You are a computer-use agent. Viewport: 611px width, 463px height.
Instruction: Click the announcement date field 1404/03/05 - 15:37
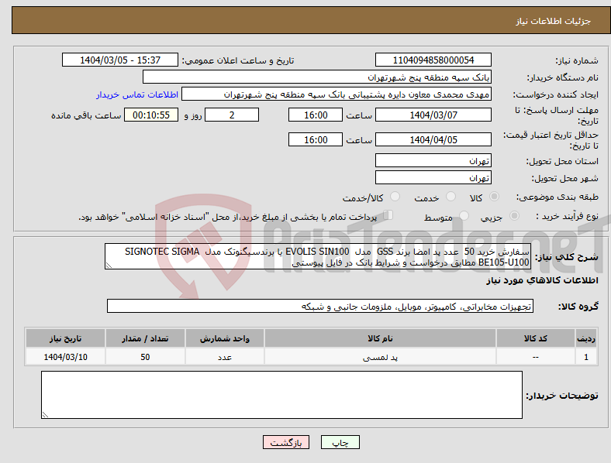point(120,60)
